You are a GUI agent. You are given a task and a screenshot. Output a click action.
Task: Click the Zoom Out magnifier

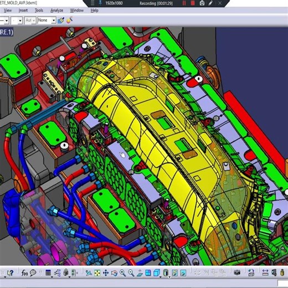coord(131,273)
